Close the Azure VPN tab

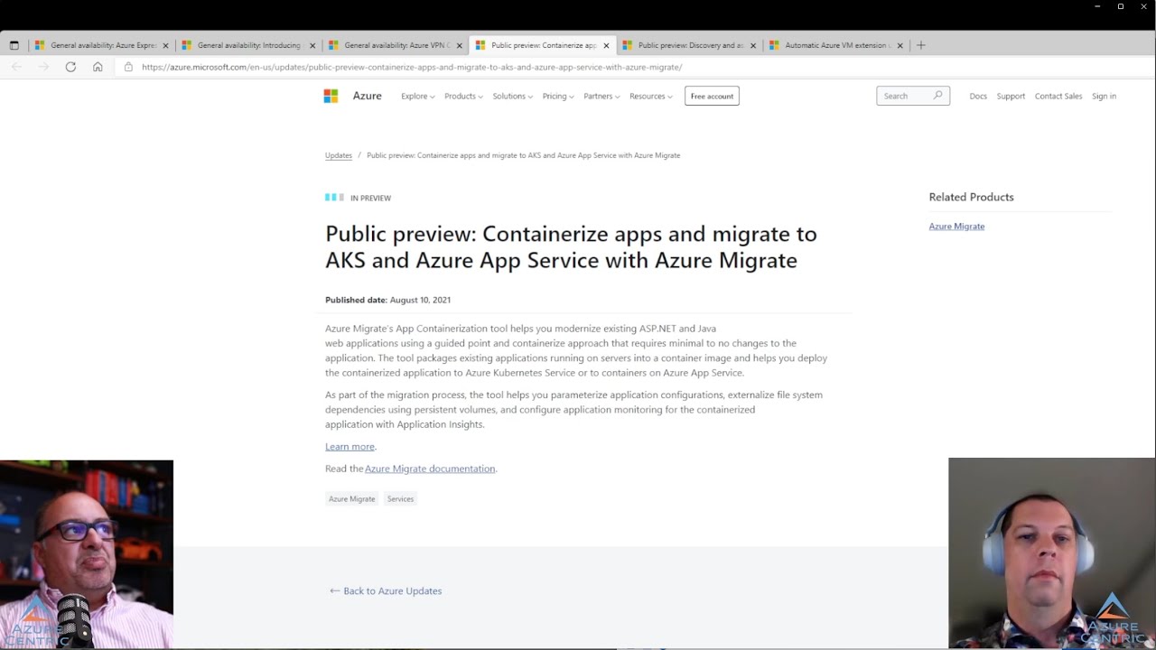459,45
